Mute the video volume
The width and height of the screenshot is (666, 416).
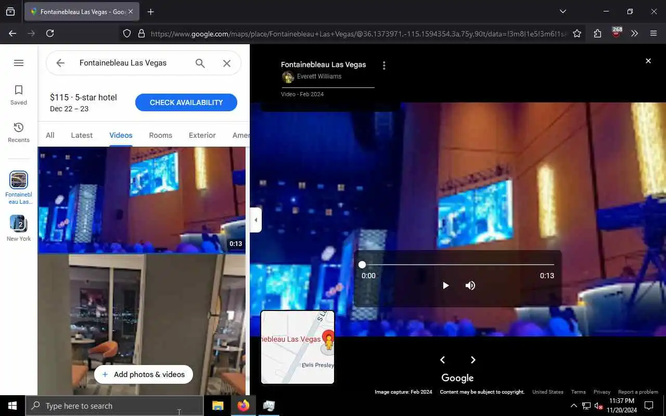coord(470,285)
